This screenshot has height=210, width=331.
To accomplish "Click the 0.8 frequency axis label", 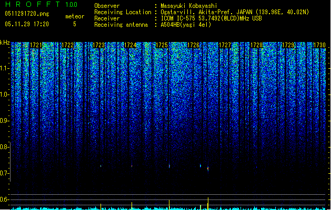I will (x=4, y=147).
